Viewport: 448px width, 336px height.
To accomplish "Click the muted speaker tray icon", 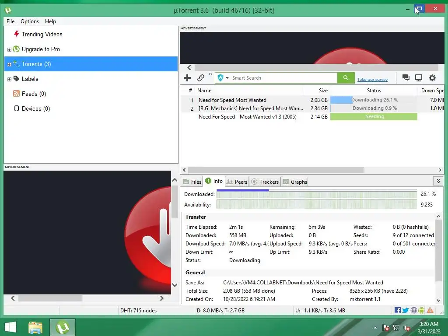I will coord(407,328).
